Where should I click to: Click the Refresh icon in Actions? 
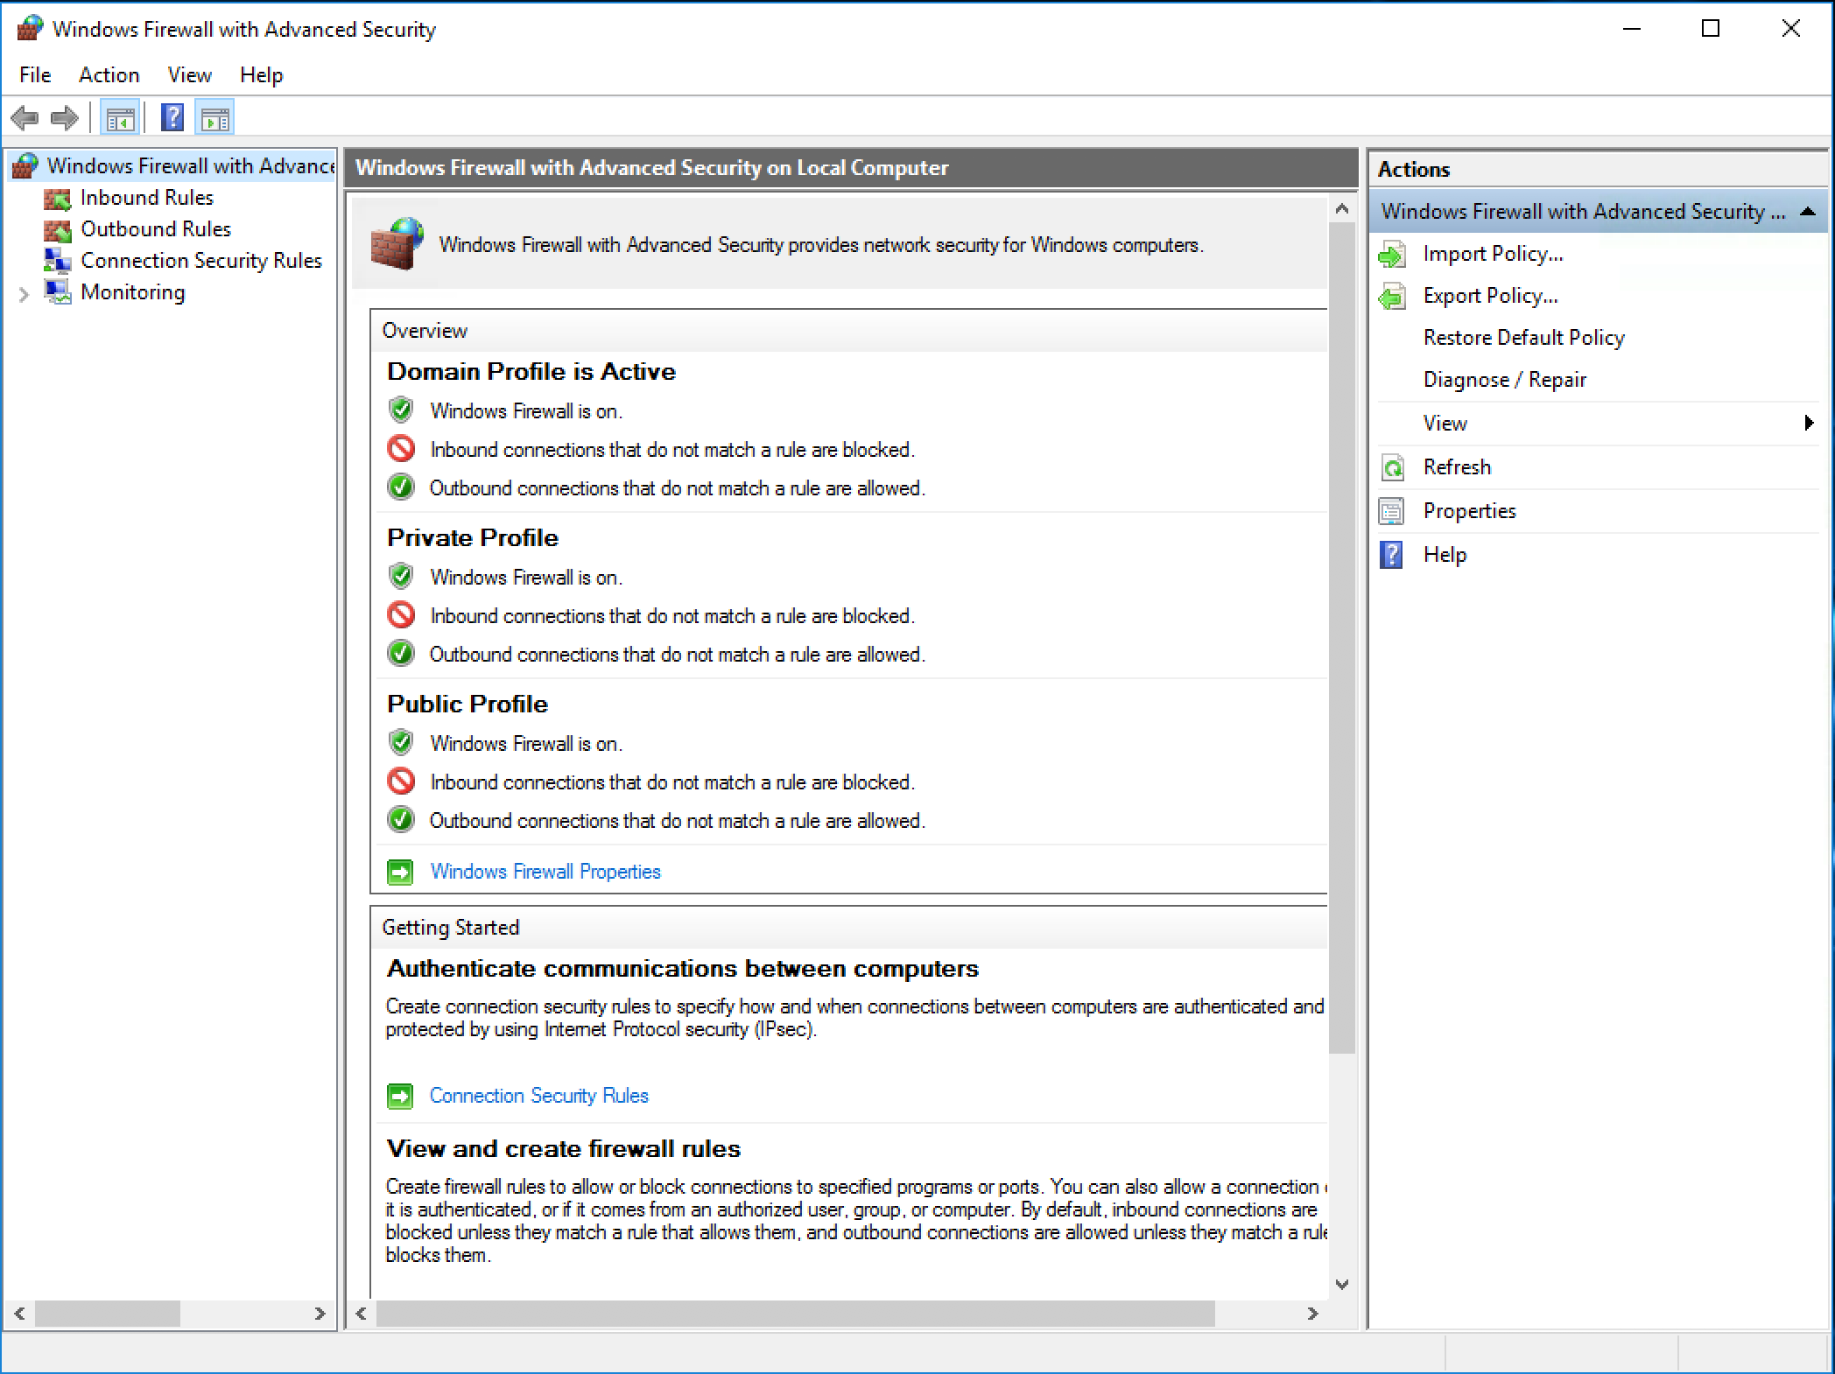click(x=1392, y=467)
